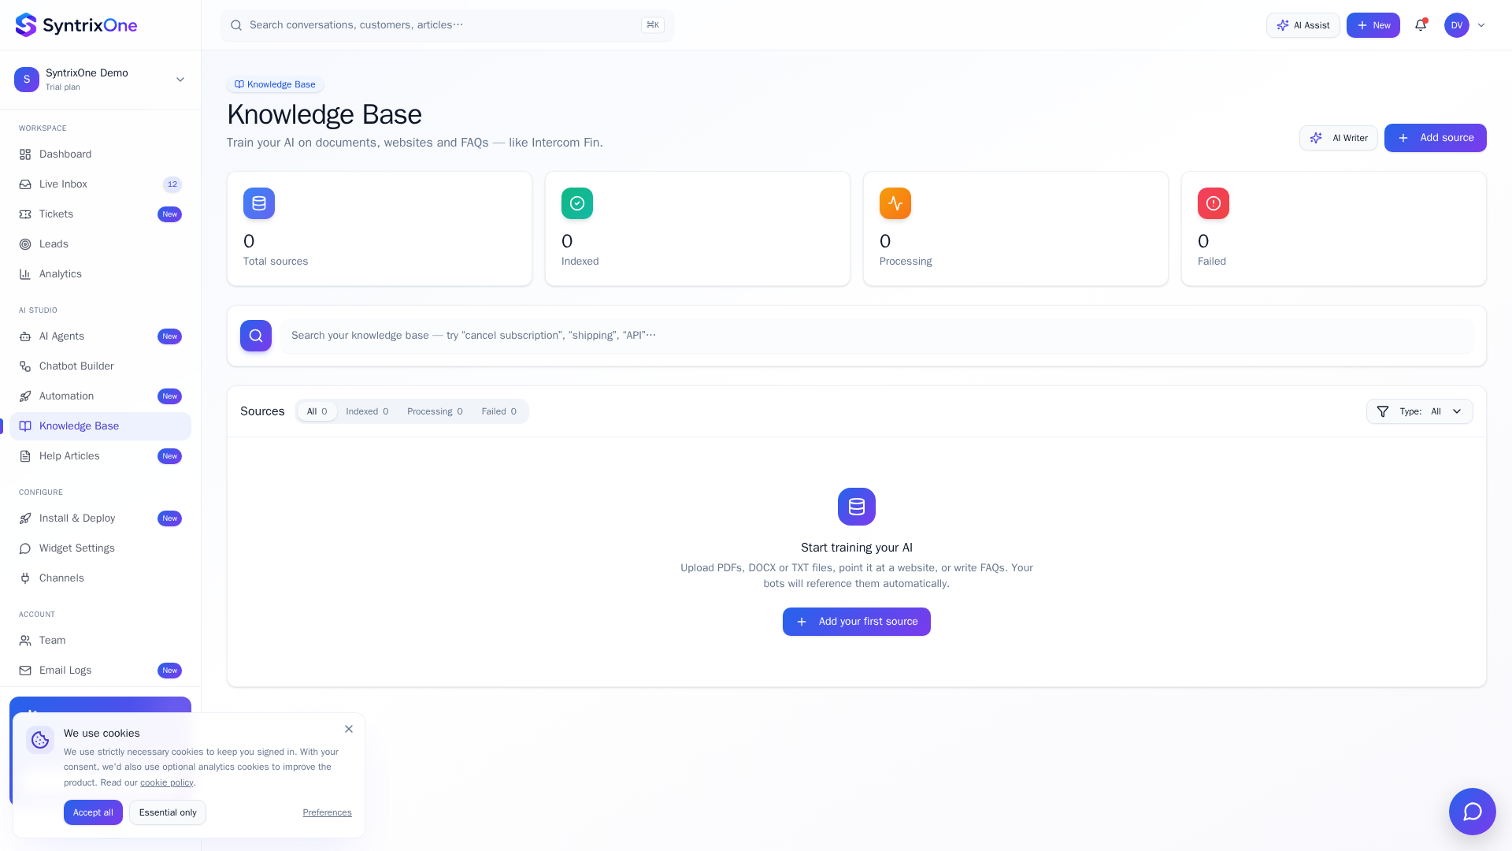Open the notifications bell

coord(1421,25)
